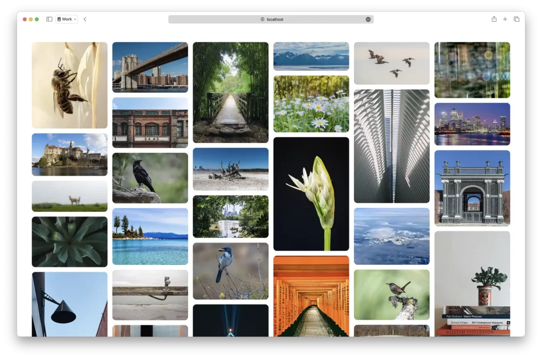Open the page menu ellipsis in address bar
Viewport: 542px width, 359px height.
tap(368, 19)
